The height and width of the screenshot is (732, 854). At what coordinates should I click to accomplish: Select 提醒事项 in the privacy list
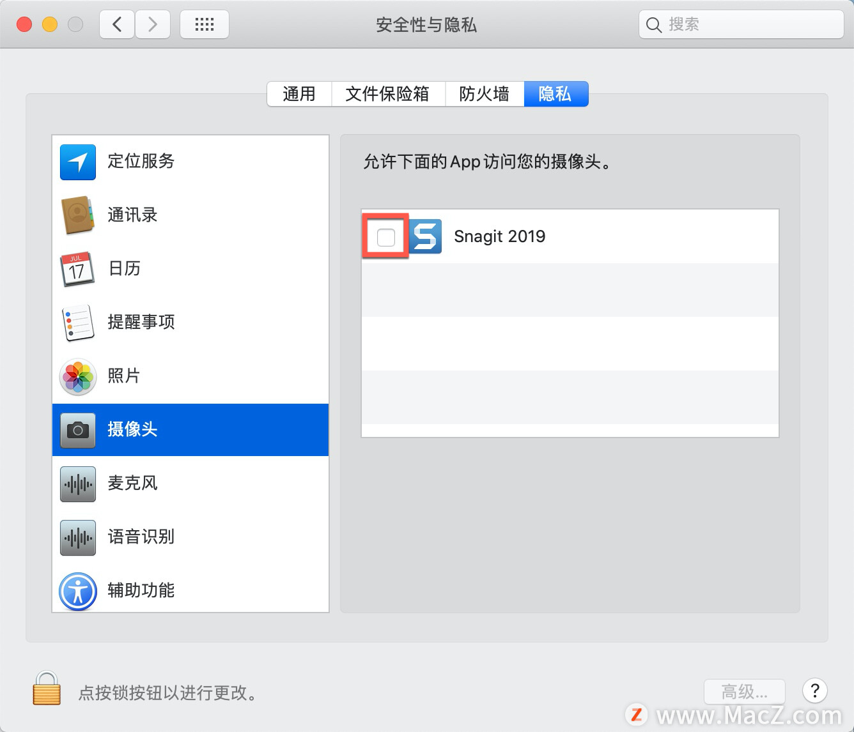[x=190, y=323]
